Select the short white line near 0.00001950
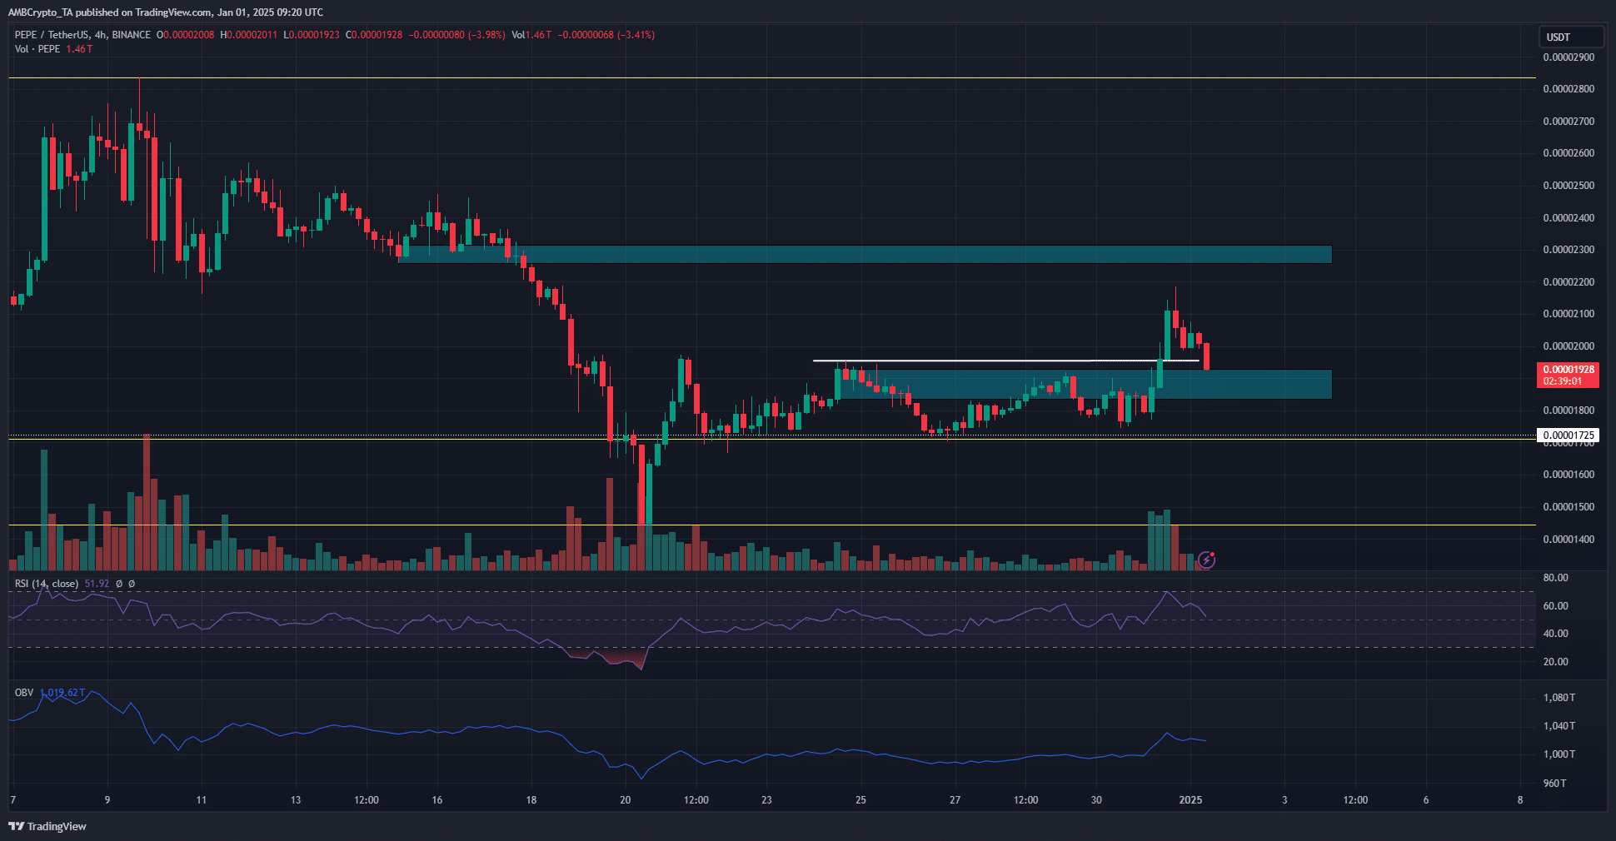Viewport: 1616px width, 841px height. [1005, 361]
